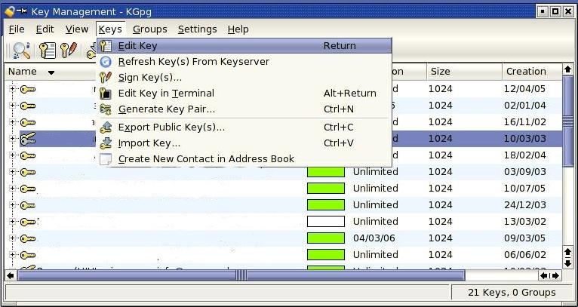This screenshot has width=578, height=307.
Task: Sort by the Creation column header
Action: click(532, 72)
